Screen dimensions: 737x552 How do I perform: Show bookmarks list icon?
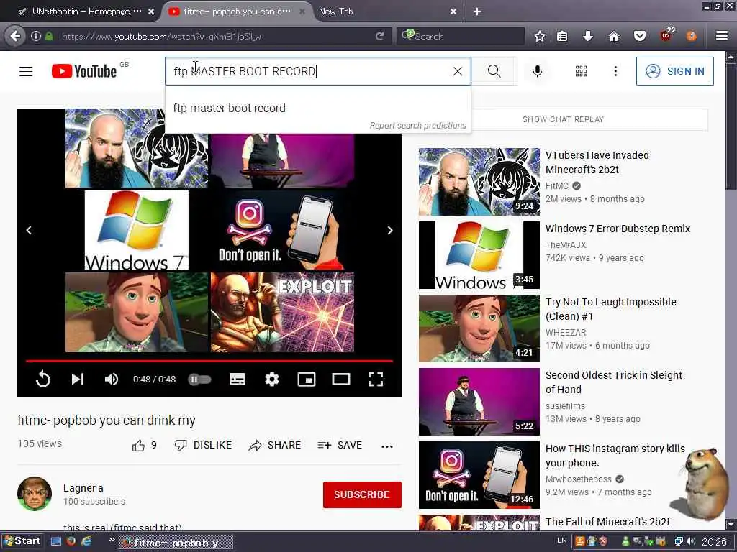pyautogui.click(x=561, y=36)
